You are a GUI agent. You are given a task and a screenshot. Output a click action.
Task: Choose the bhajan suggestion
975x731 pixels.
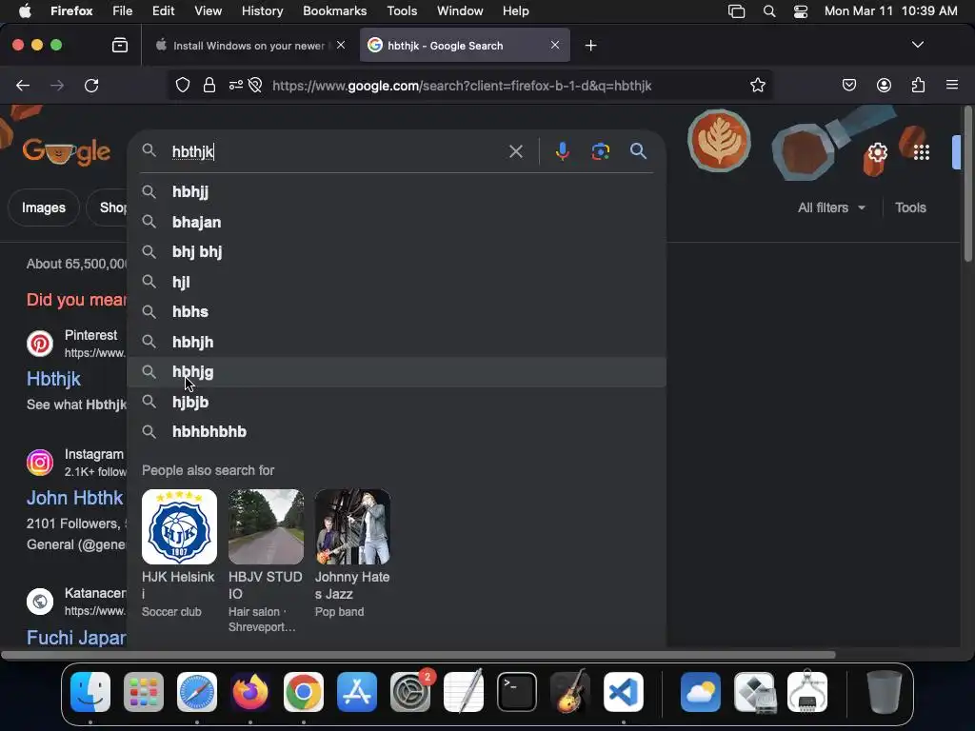(x=397, y=222)
